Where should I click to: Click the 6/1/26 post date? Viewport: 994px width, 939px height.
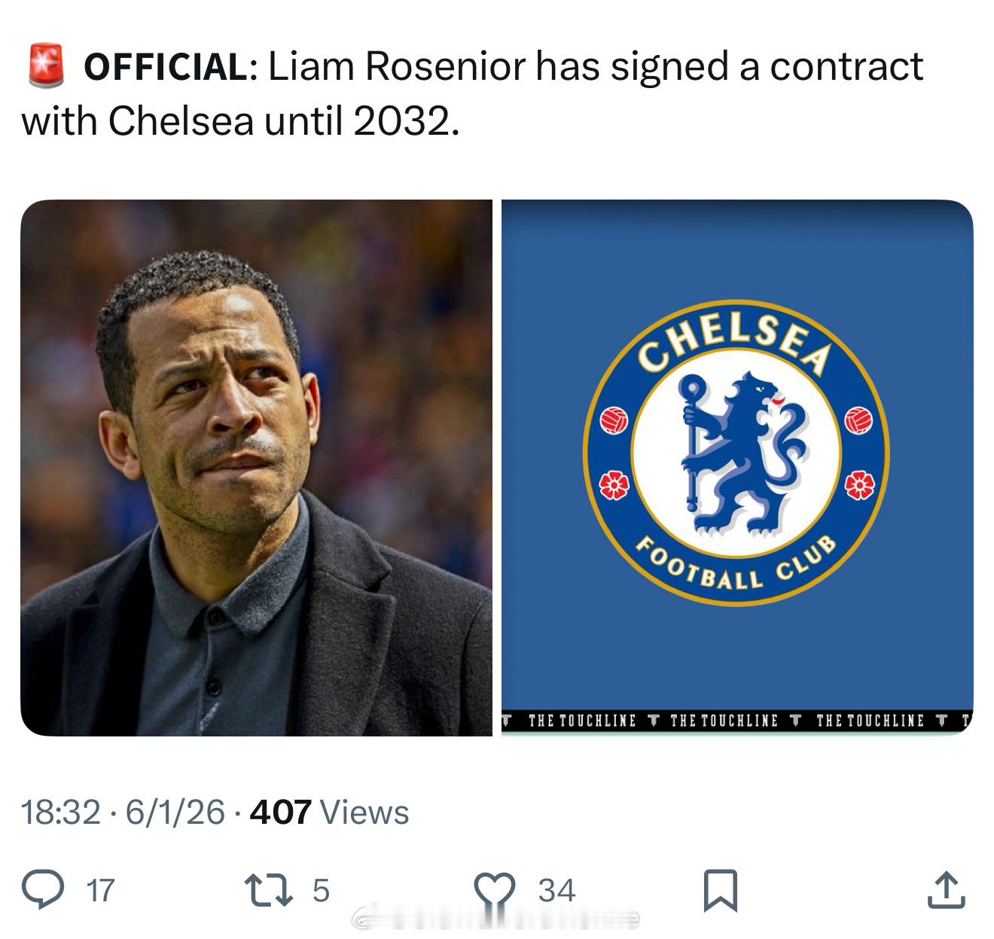click(175, 812)
